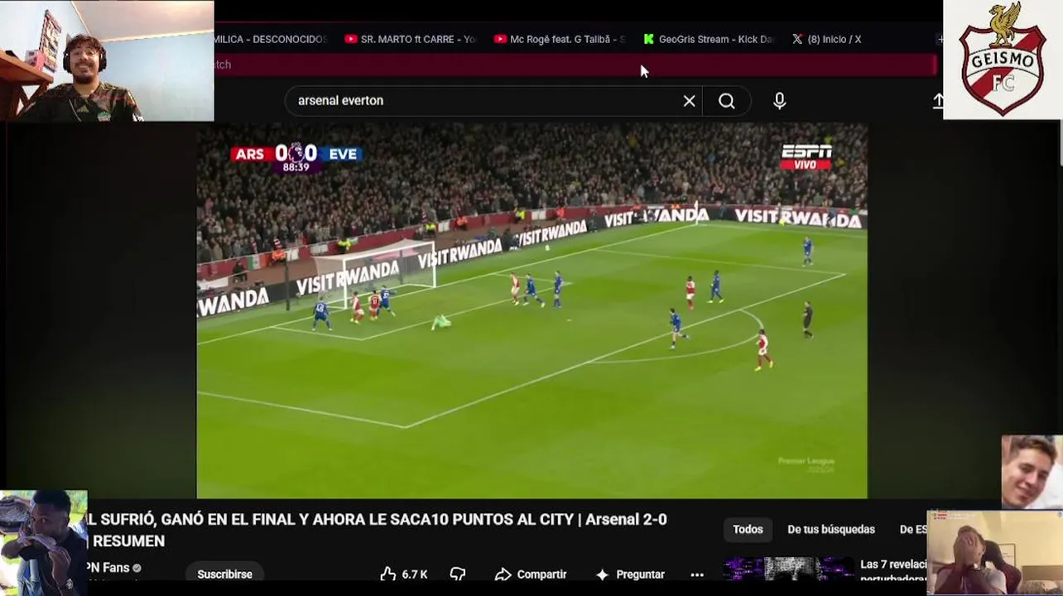Open the 'Las 7 revelaciones' recommended video thumbnail
The width and height of the screenshot is (1063, 596).
[x=788, y=569]
